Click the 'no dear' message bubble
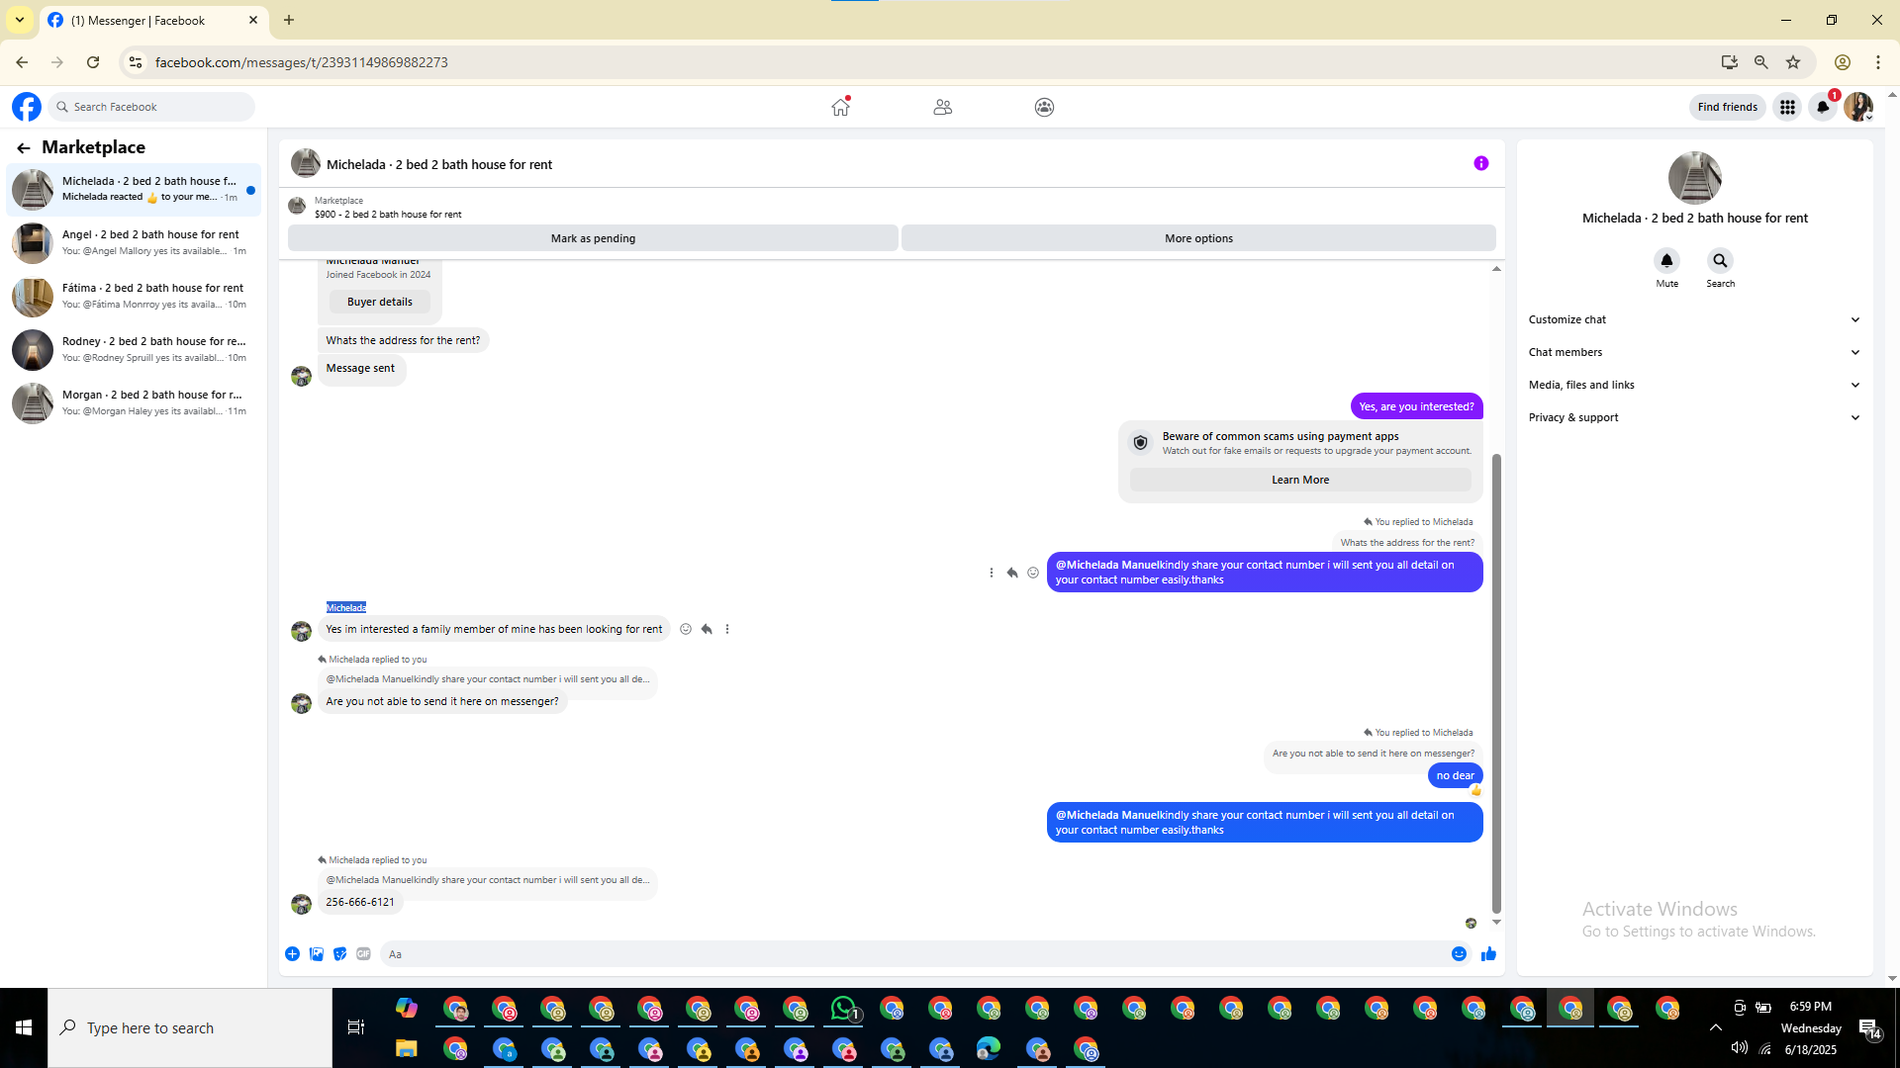The image size is (1900, 1068). tap(1455, 776)
